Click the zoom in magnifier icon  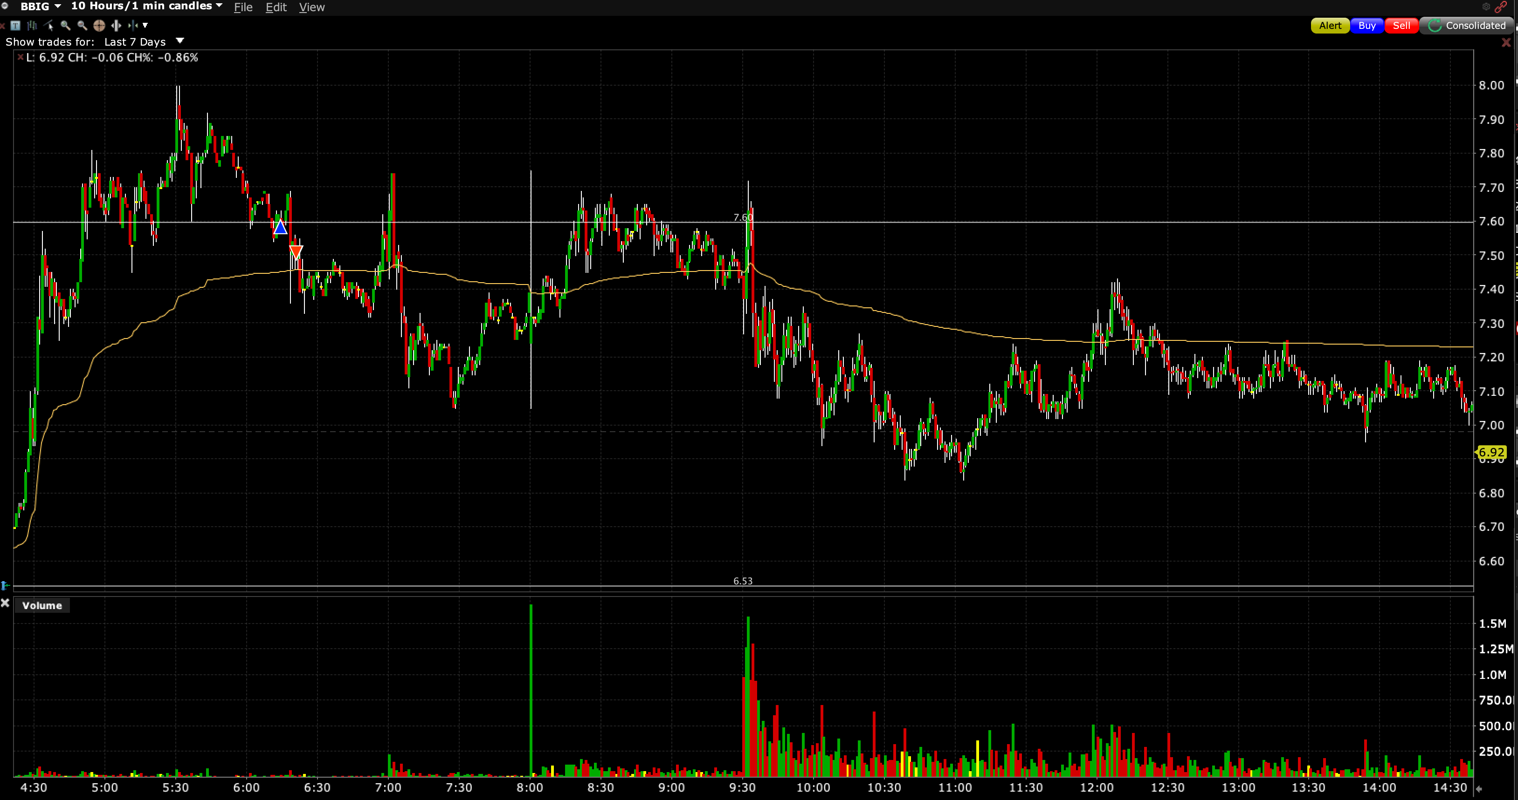(x=65, y=25)
